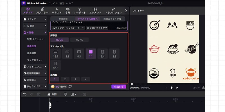Set output count to 4
225x112 pixels.
click(x=86, y=79)
